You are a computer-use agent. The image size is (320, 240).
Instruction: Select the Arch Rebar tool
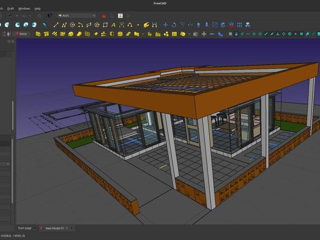pyautogui.click(x=54, y=34)
